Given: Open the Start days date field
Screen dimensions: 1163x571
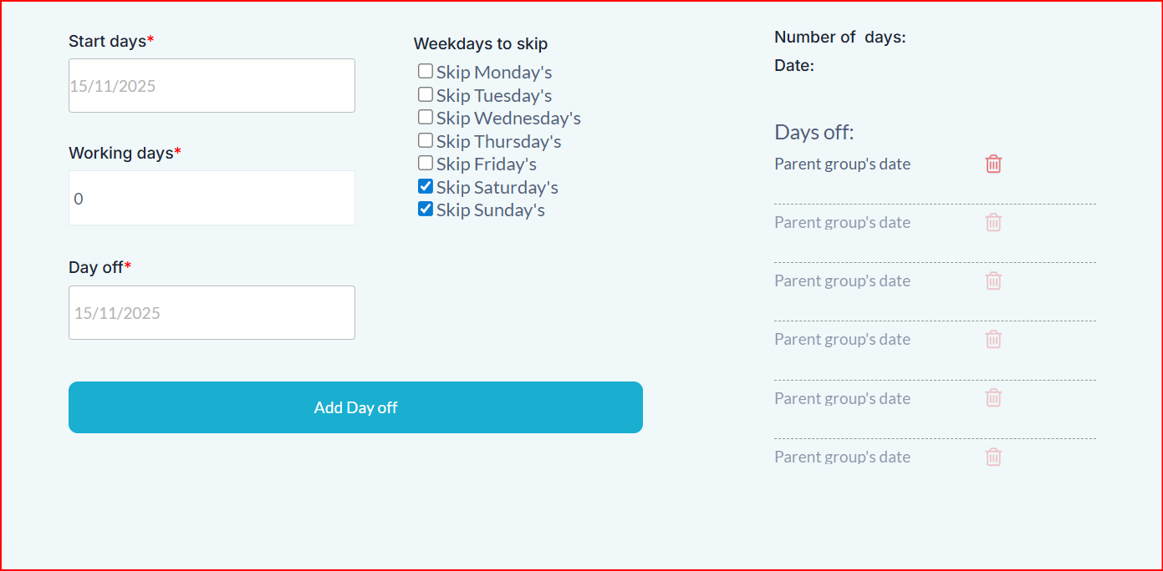Looking at the screenshot, I should click(212, 86).
